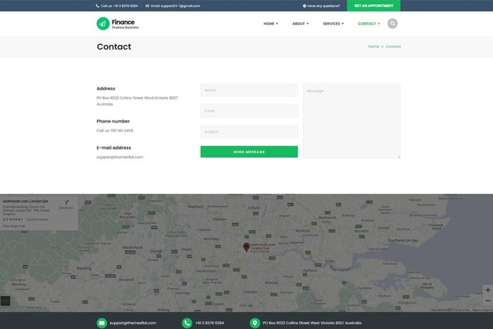
Task: Click the green phone icon in footer
Action: pos(187,323)
